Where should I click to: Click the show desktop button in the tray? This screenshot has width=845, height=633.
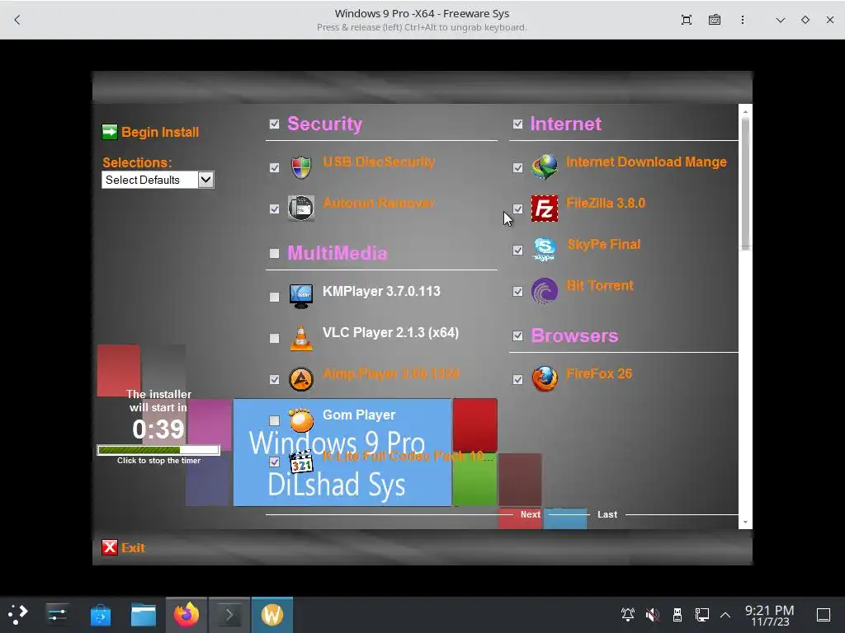click(x=824, y=614)
